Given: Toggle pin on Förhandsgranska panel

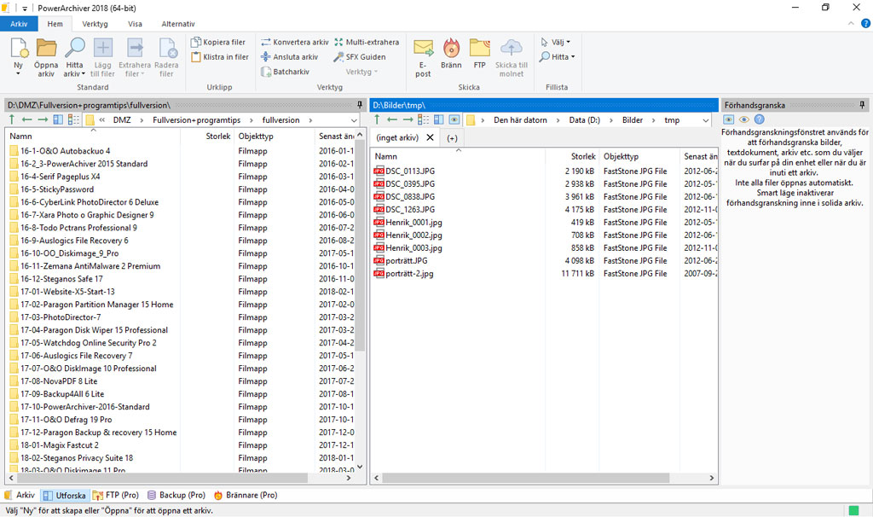Looking at the screenshot, I should [x=862, y=105].
